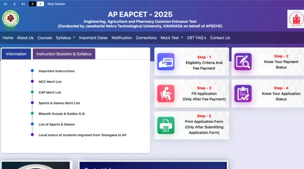304x169 pixels.
Task: Click the Know Your Application Status clipboard icon
Action: tap(243, 93)
